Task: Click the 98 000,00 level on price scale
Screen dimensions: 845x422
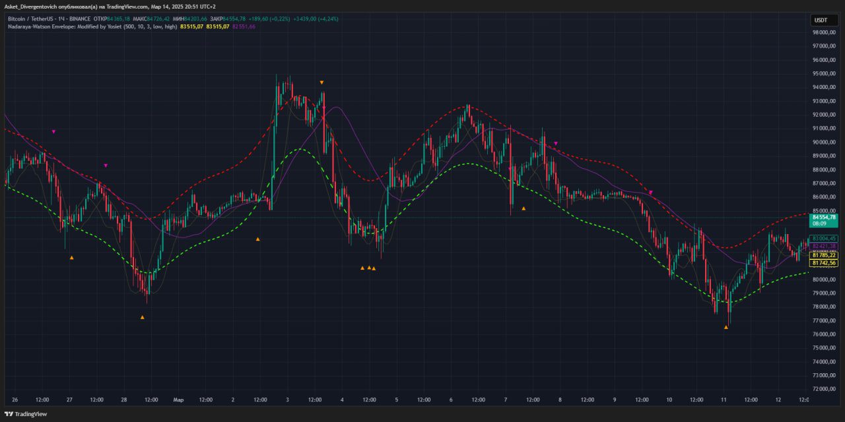Action: point(824,32)
